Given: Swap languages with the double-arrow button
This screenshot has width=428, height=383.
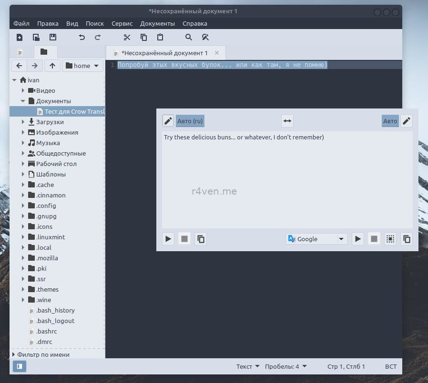Looking at the screenshot, I should click(287, 121).
